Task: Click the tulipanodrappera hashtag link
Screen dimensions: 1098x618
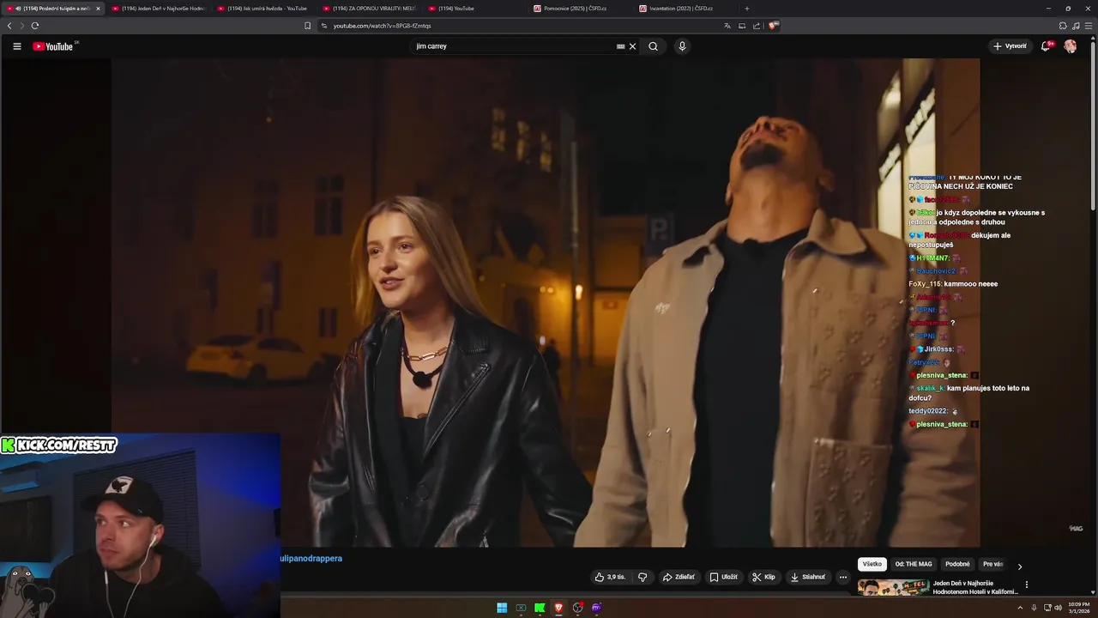Action: 311,559
